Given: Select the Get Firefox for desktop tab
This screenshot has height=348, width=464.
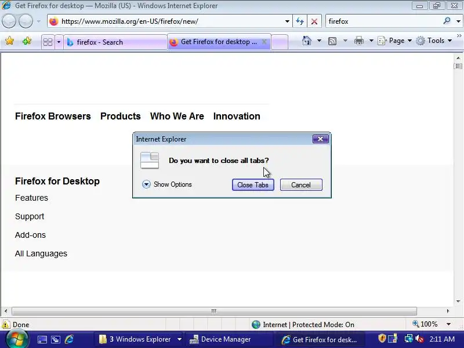Looking at the screenshot, I should tap(219, 42).
